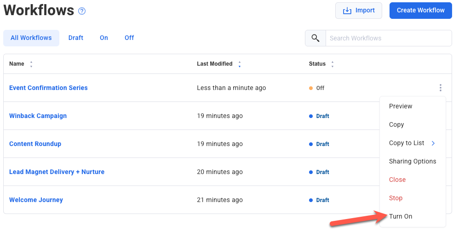
Task: Sort workflows by the Name column arrows
Action: point(31,64)
